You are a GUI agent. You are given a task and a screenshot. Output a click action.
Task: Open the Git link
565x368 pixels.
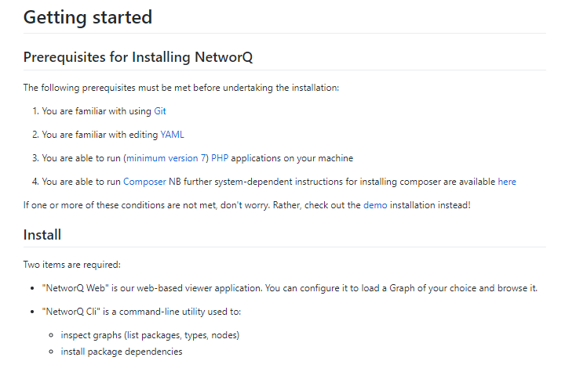160,111
